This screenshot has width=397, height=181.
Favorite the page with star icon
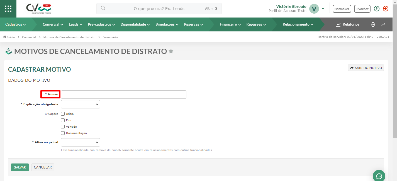click(x=171, y=51)
